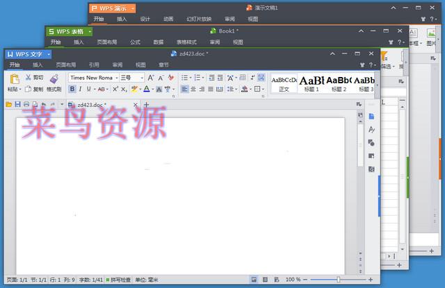Click the blue WPS 文字 application button

28,54
